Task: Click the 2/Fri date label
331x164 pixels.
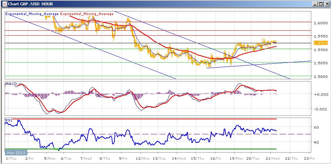Action: tap(29, 158)
